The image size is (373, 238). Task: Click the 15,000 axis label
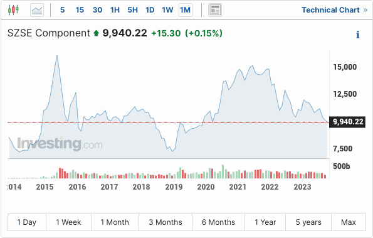point(345,67)
